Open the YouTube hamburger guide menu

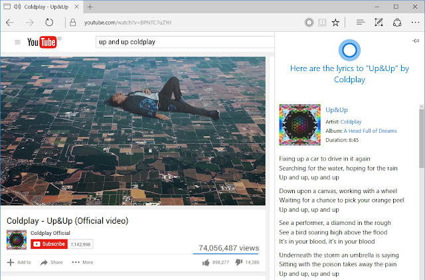[x=18, y=42]
